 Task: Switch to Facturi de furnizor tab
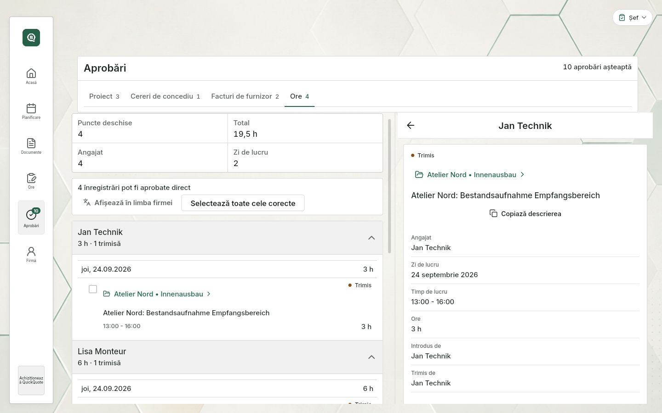[245, 96]
